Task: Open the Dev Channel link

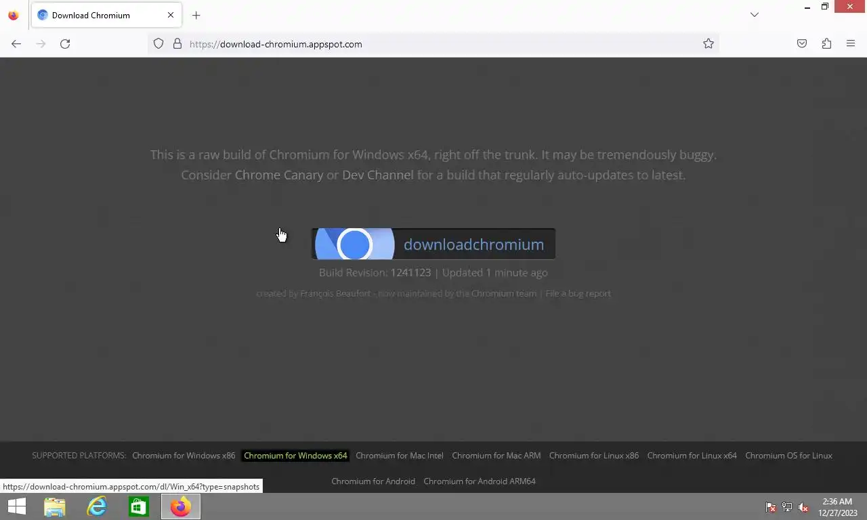Action: point(378,175)
